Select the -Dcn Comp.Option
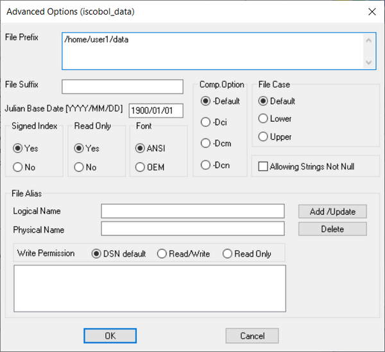 pyautogui.click(x=216, y=165)
